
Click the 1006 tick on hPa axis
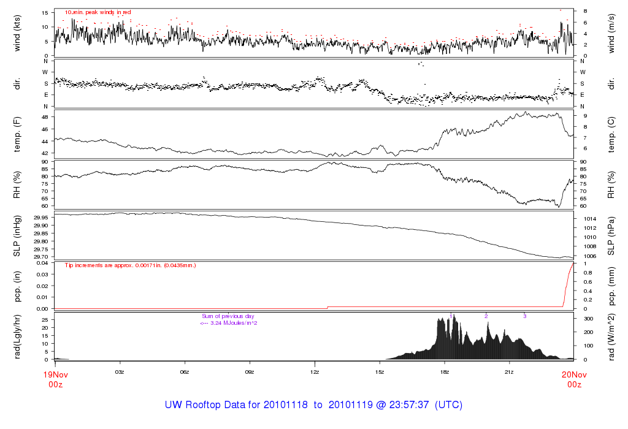click(x=589, y=256)
